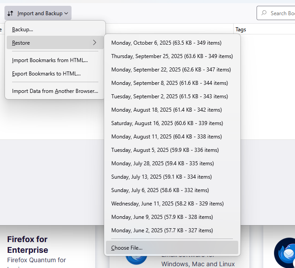Open the Restore submenu
Viewport: 295px width, 268px height.
coord(55,43)
